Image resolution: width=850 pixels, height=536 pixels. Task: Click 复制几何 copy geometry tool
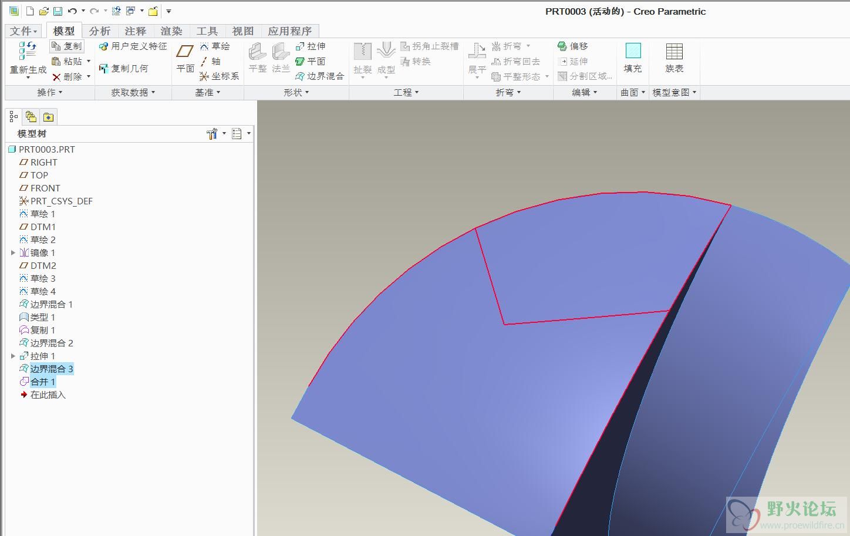[124, 68]
